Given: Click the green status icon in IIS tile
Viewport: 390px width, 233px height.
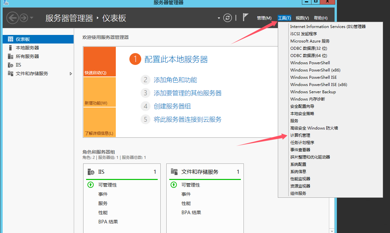Looking at the screenshot, I should coord(90,185).
